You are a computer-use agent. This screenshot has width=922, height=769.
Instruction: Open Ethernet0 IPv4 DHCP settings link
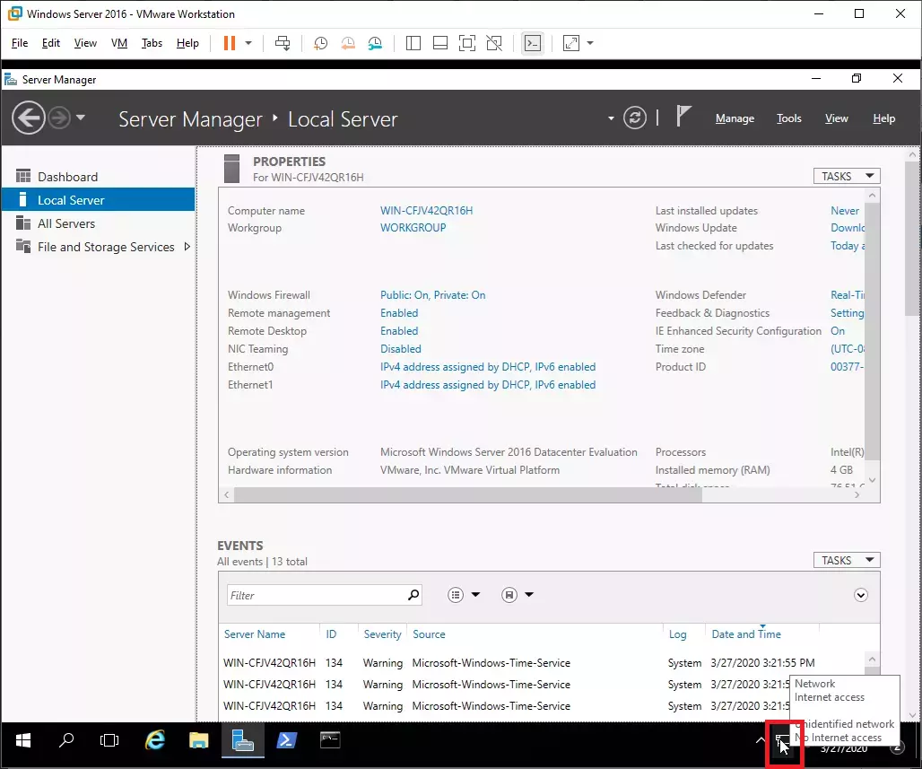point(488,367)
